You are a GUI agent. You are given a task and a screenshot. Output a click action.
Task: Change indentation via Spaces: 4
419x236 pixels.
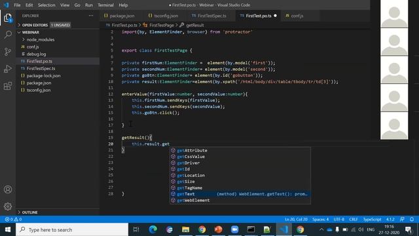pyautogui.click(x=320, y=220)
